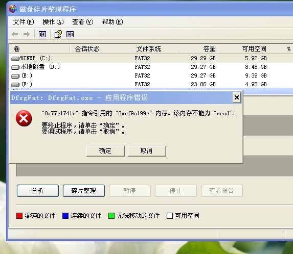Click the 29.29 GB capacity cell
The width and height of the screenshot is (293, 254).
pos(203,58)
